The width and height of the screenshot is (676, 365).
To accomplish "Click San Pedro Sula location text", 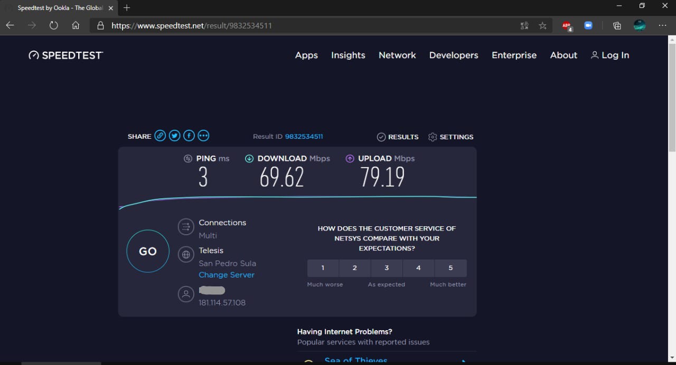I will (227, 263).
